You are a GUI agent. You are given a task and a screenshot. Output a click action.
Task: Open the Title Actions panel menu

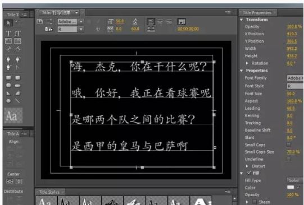(24, 133)
